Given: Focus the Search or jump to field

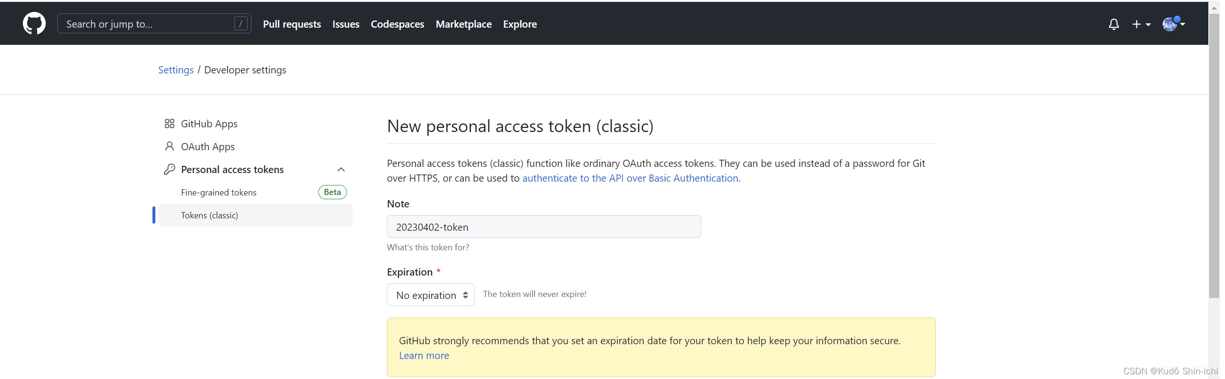Looking at the screenshot, I should [x=154, y=24].
